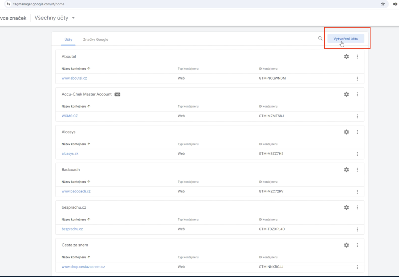
Task: Select container ID GTM-NCQWNDM
Action: [x=272, y=78]
